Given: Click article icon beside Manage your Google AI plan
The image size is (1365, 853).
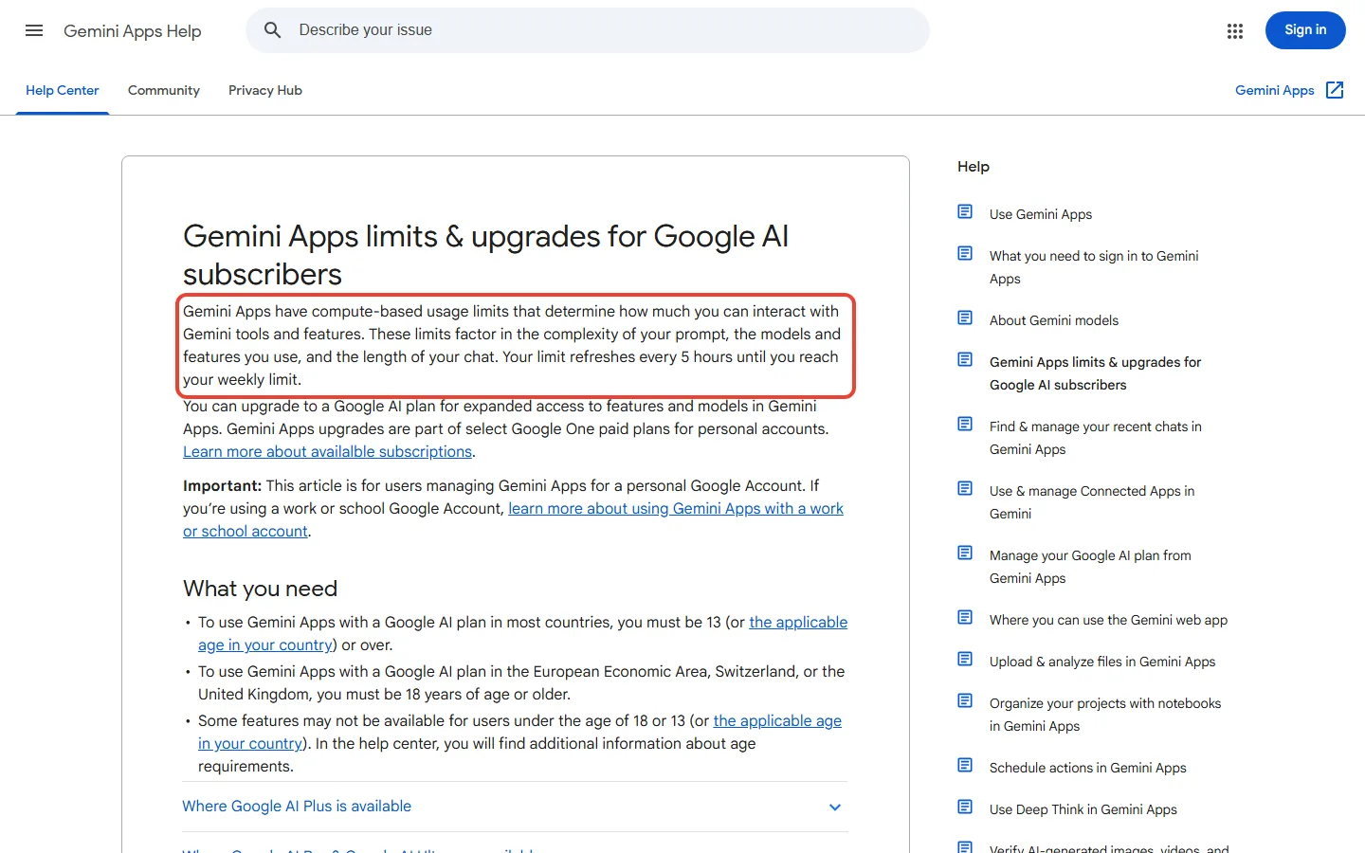Looking at the screenshot, I should [965, 554].
